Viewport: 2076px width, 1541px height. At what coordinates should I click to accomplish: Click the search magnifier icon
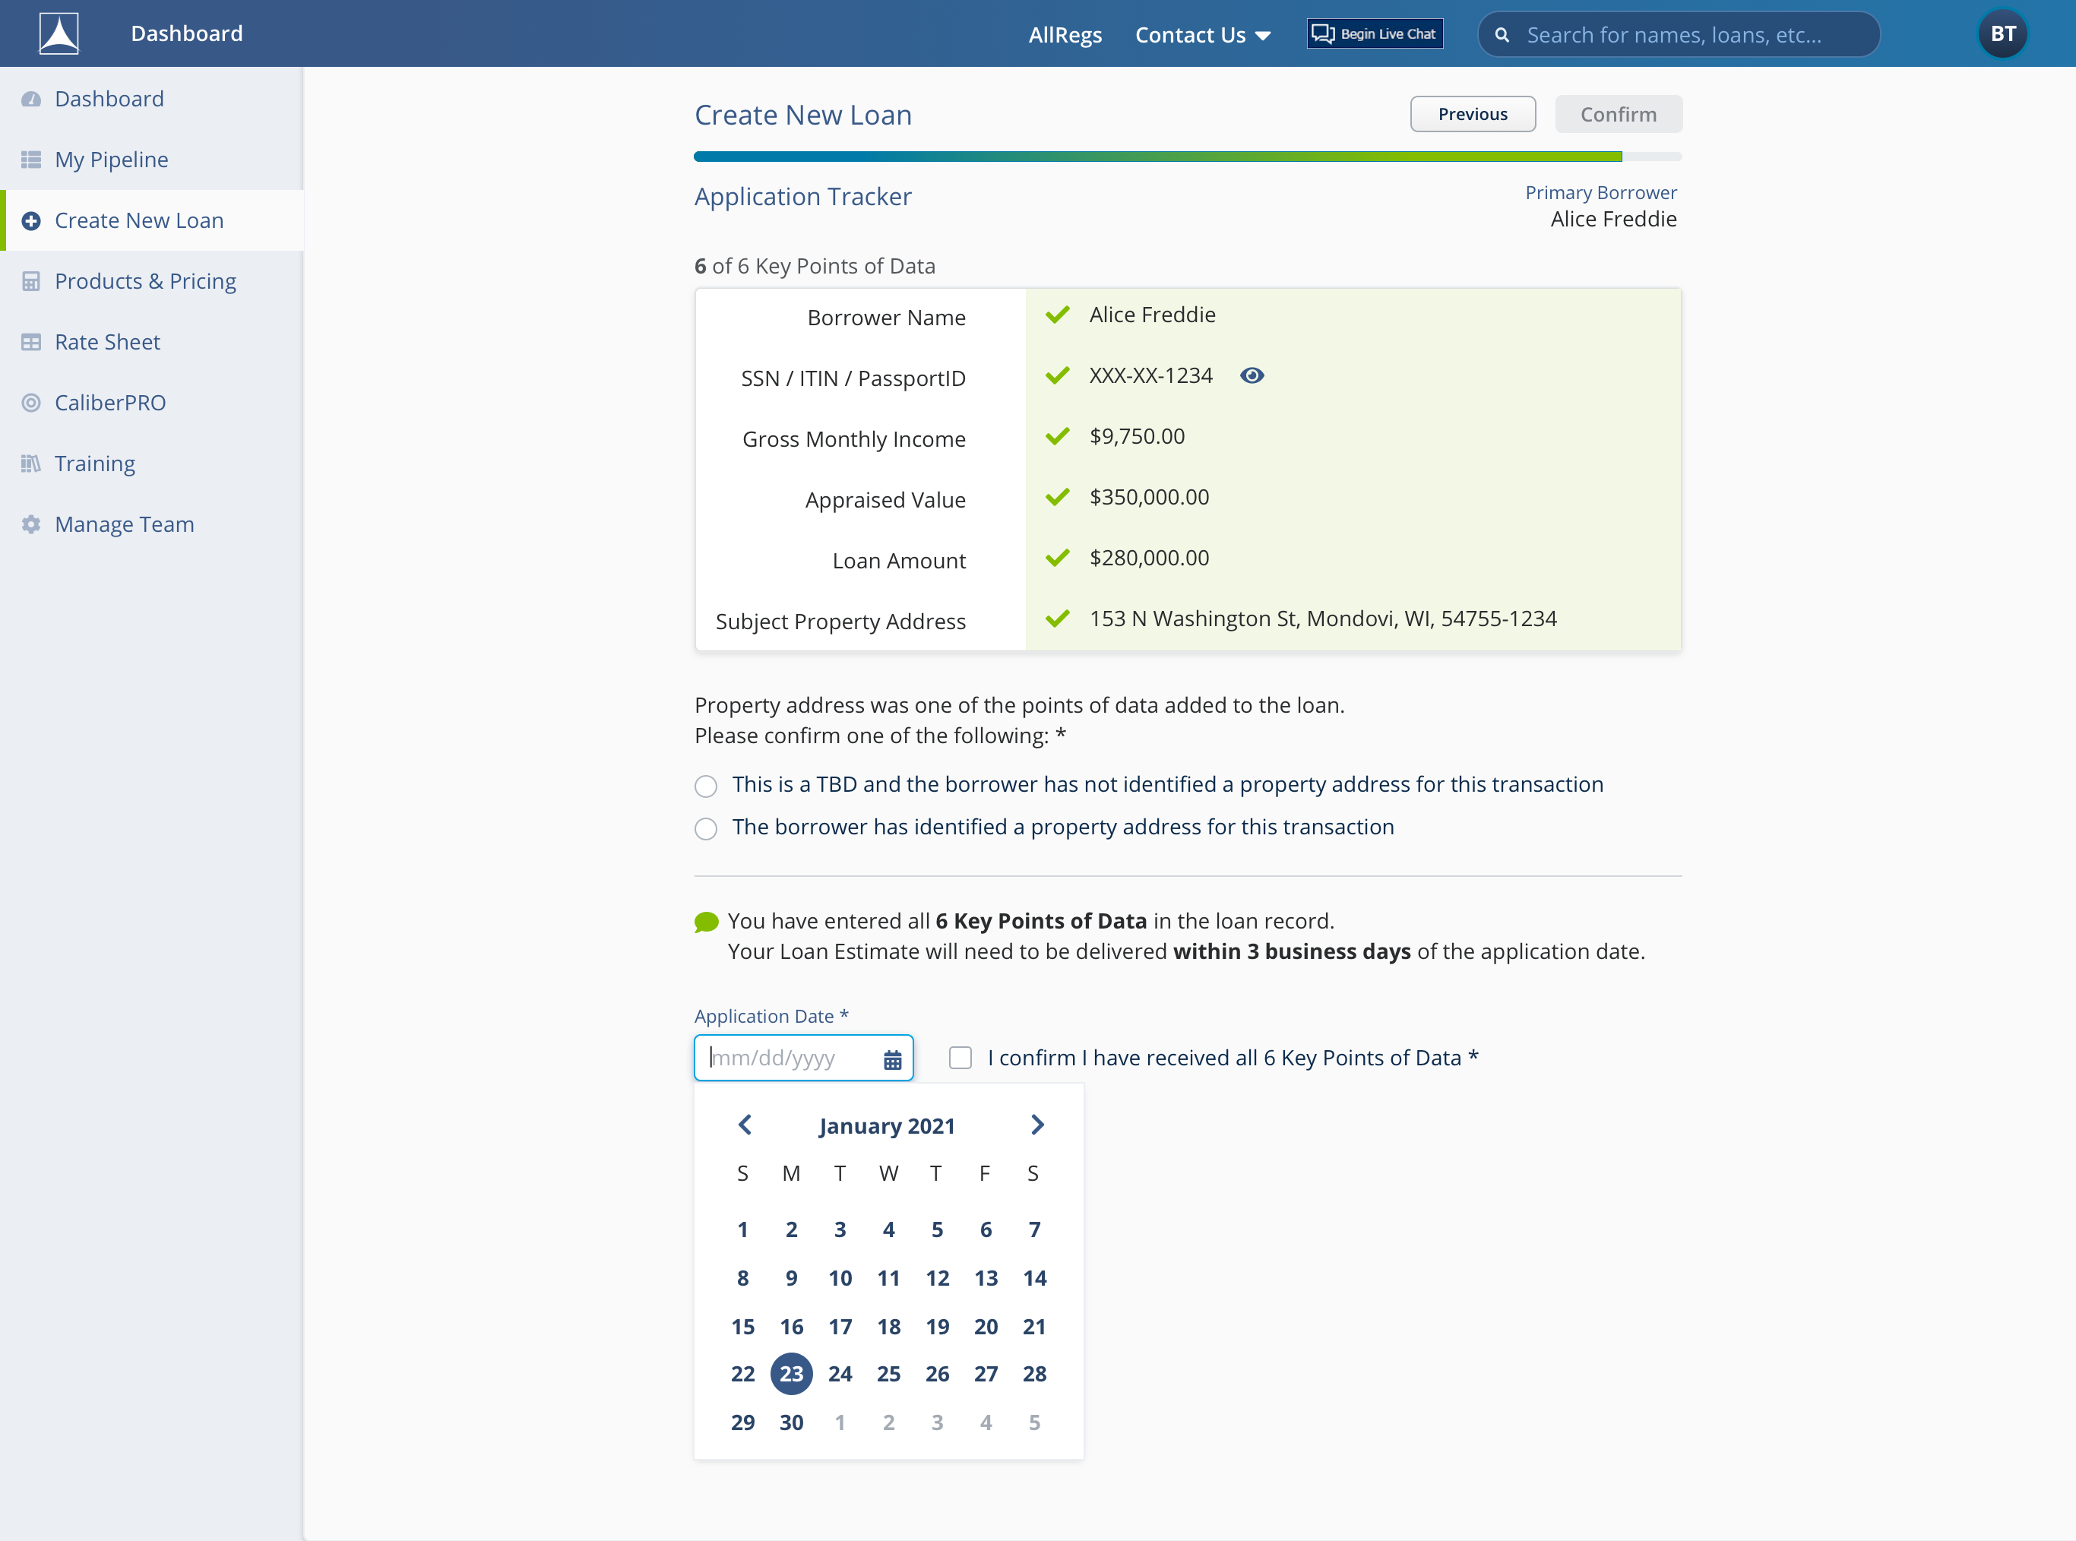[x=1502, y=34]
